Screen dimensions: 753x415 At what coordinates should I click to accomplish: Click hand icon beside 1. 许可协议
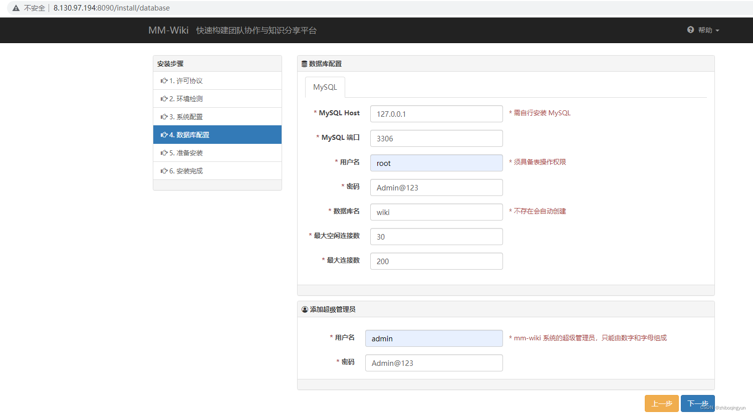click(164, 81)
